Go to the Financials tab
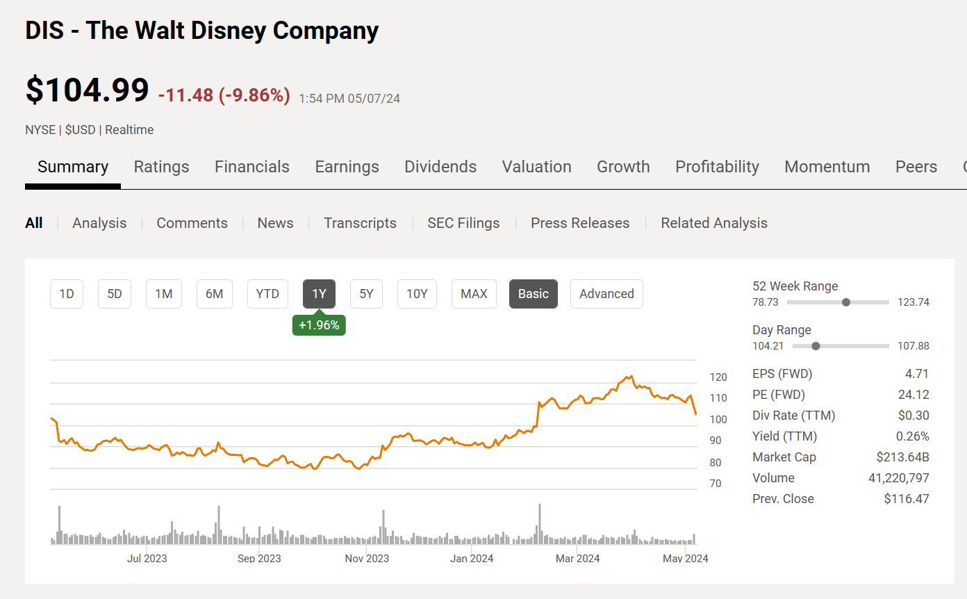This screenshot has height=599, width=967. (252, 167)
